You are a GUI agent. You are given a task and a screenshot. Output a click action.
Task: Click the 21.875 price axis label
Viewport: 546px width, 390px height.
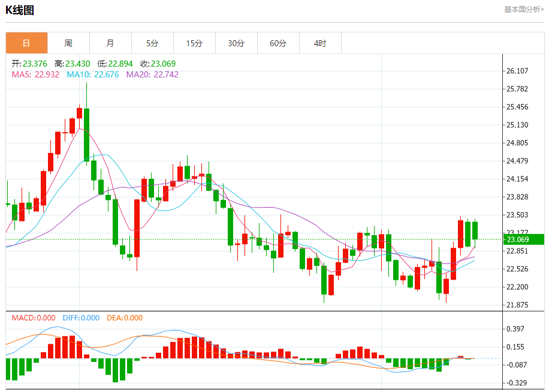[x=518, y=305]
